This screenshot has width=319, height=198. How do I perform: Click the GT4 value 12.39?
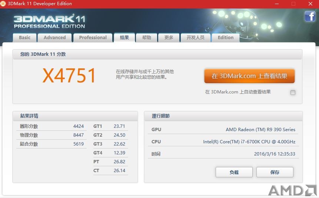(x=119, y=153)
